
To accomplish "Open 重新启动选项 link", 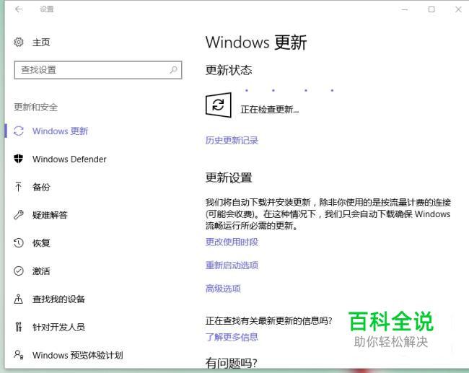I will (232, 265).
